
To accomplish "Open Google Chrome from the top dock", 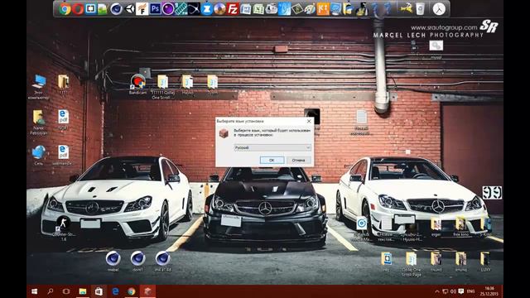I will point(65,9).
